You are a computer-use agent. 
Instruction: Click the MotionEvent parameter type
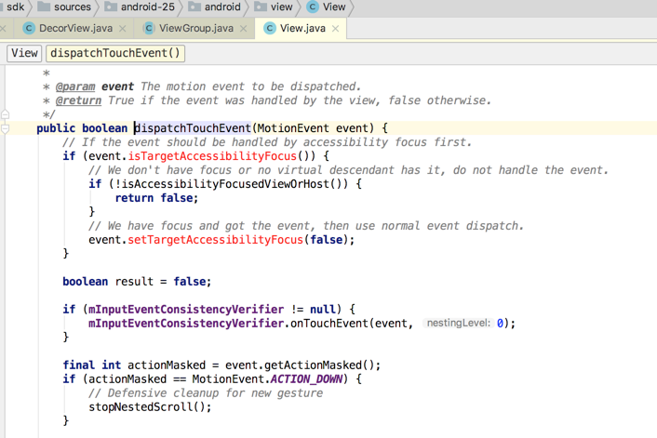click(293, 128)
